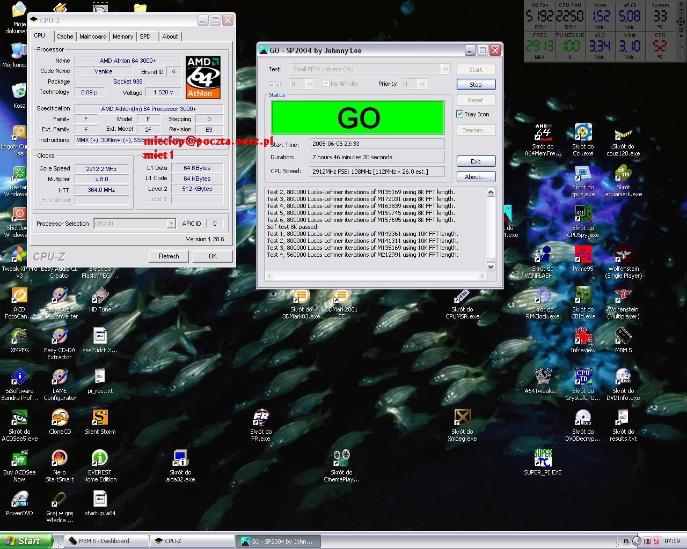
Task: Select the EVEREST Home Edition icon
Action: click(x=100, y=465)
